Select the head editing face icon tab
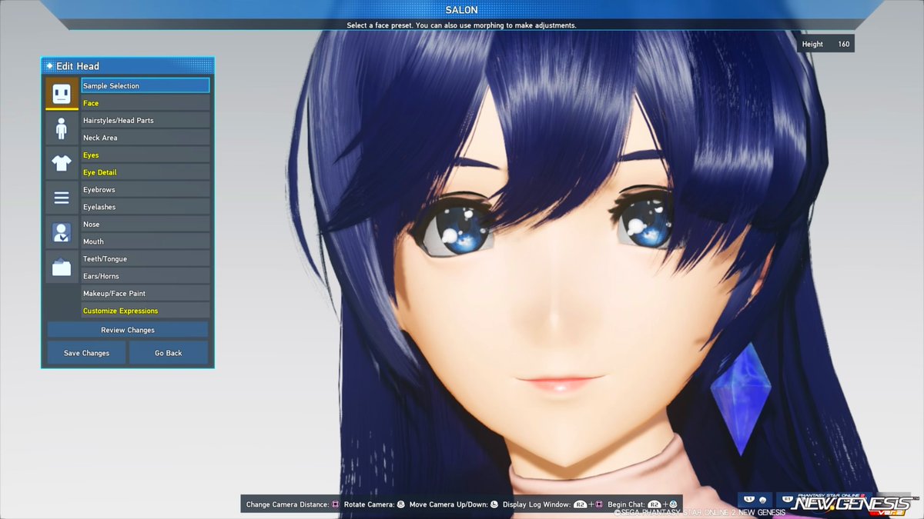 pos(62,93)
